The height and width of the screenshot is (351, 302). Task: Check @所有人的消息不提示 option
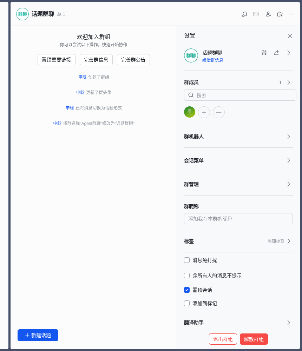[x=187, y=276]
